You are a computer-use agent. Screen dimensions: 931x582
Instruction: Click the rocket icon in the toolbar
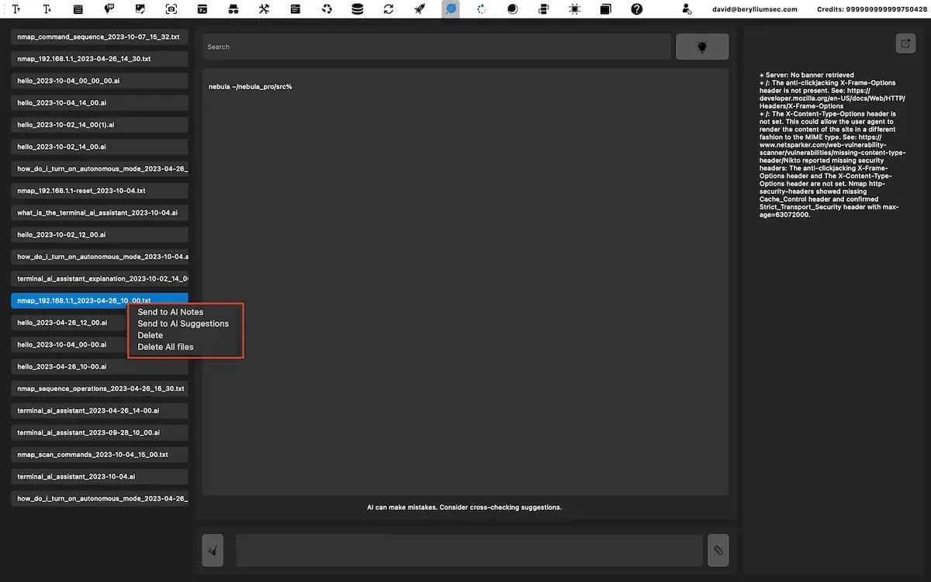[420, 9]
